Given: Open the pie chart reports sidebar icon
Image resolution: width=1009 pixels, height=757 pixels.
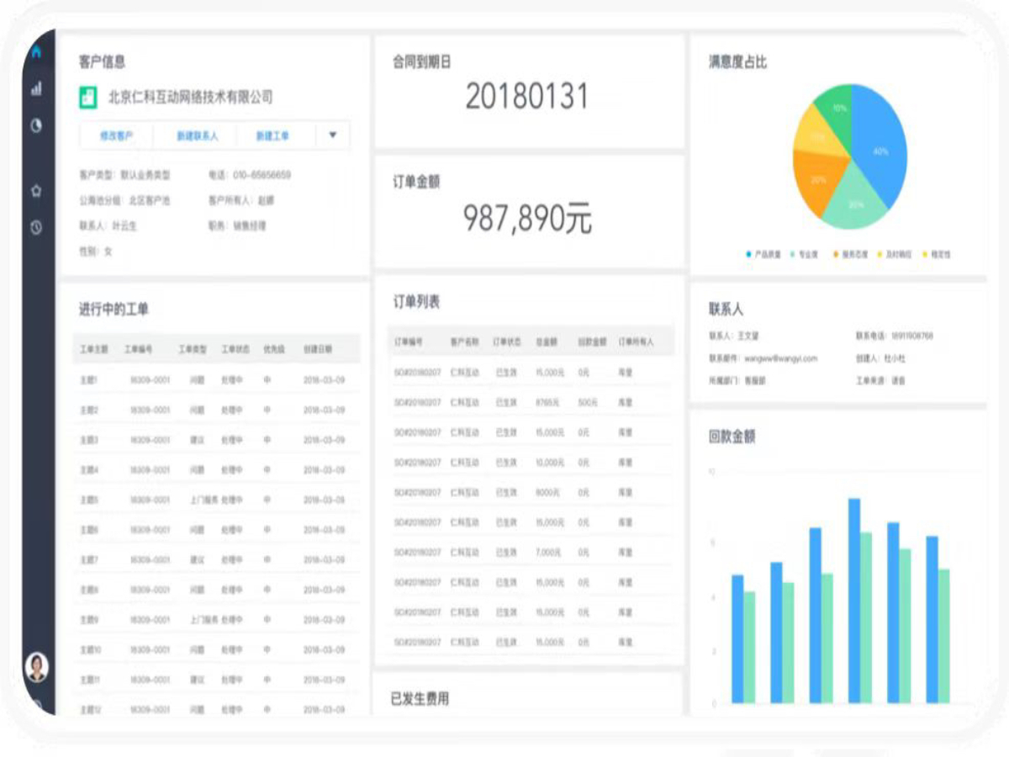Looking at the screenshot, I should coord(36,126).
